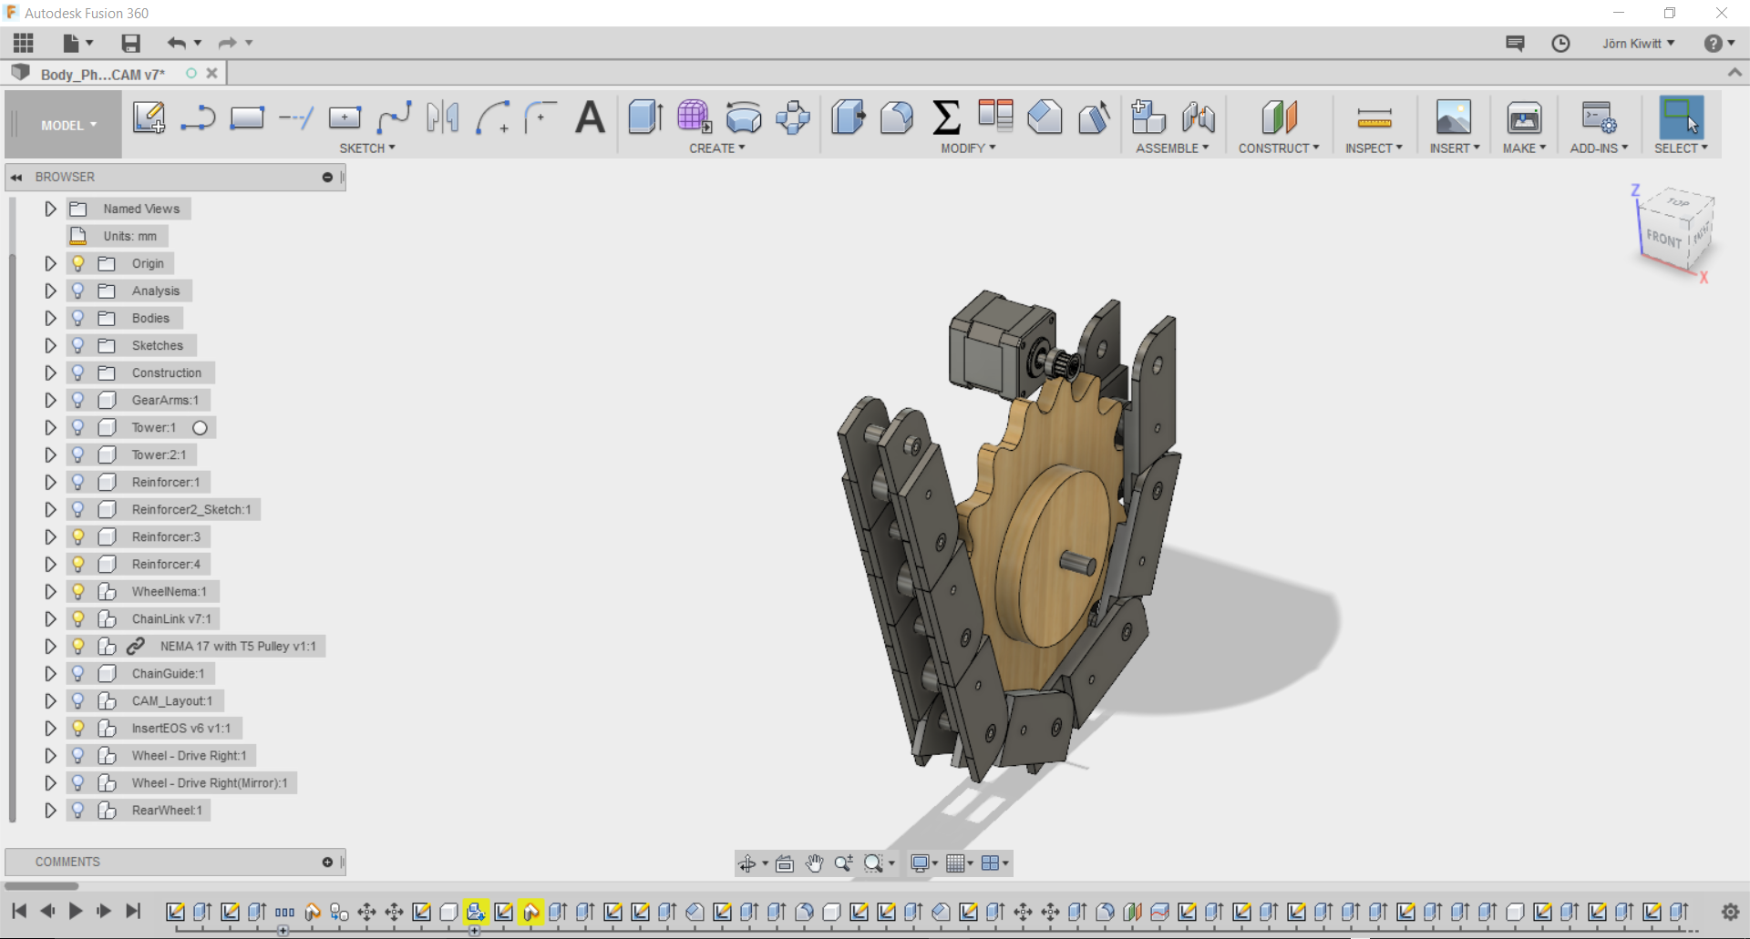This screenshot has width=1750, height=939.
Task: Click the Text tool icon in Sketch
Action: pyautogui.click(x=590, y=117)
